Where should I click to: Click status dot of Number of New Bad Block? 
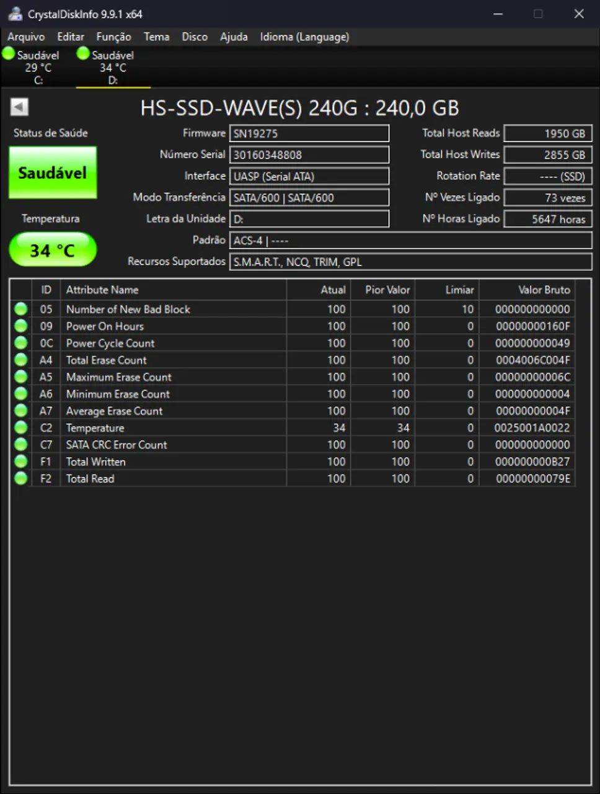(21, 309)
